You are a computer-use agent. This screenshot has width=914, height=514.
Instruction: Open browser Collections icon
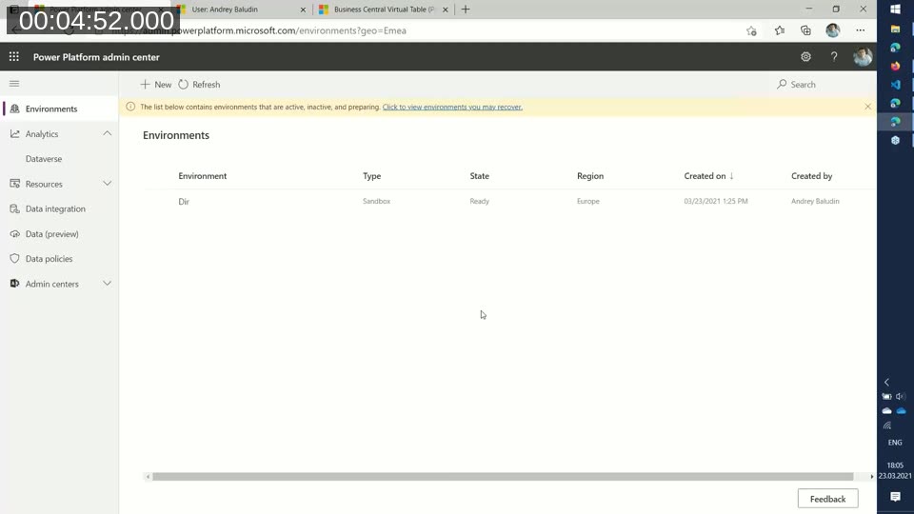tap(805, 30)
